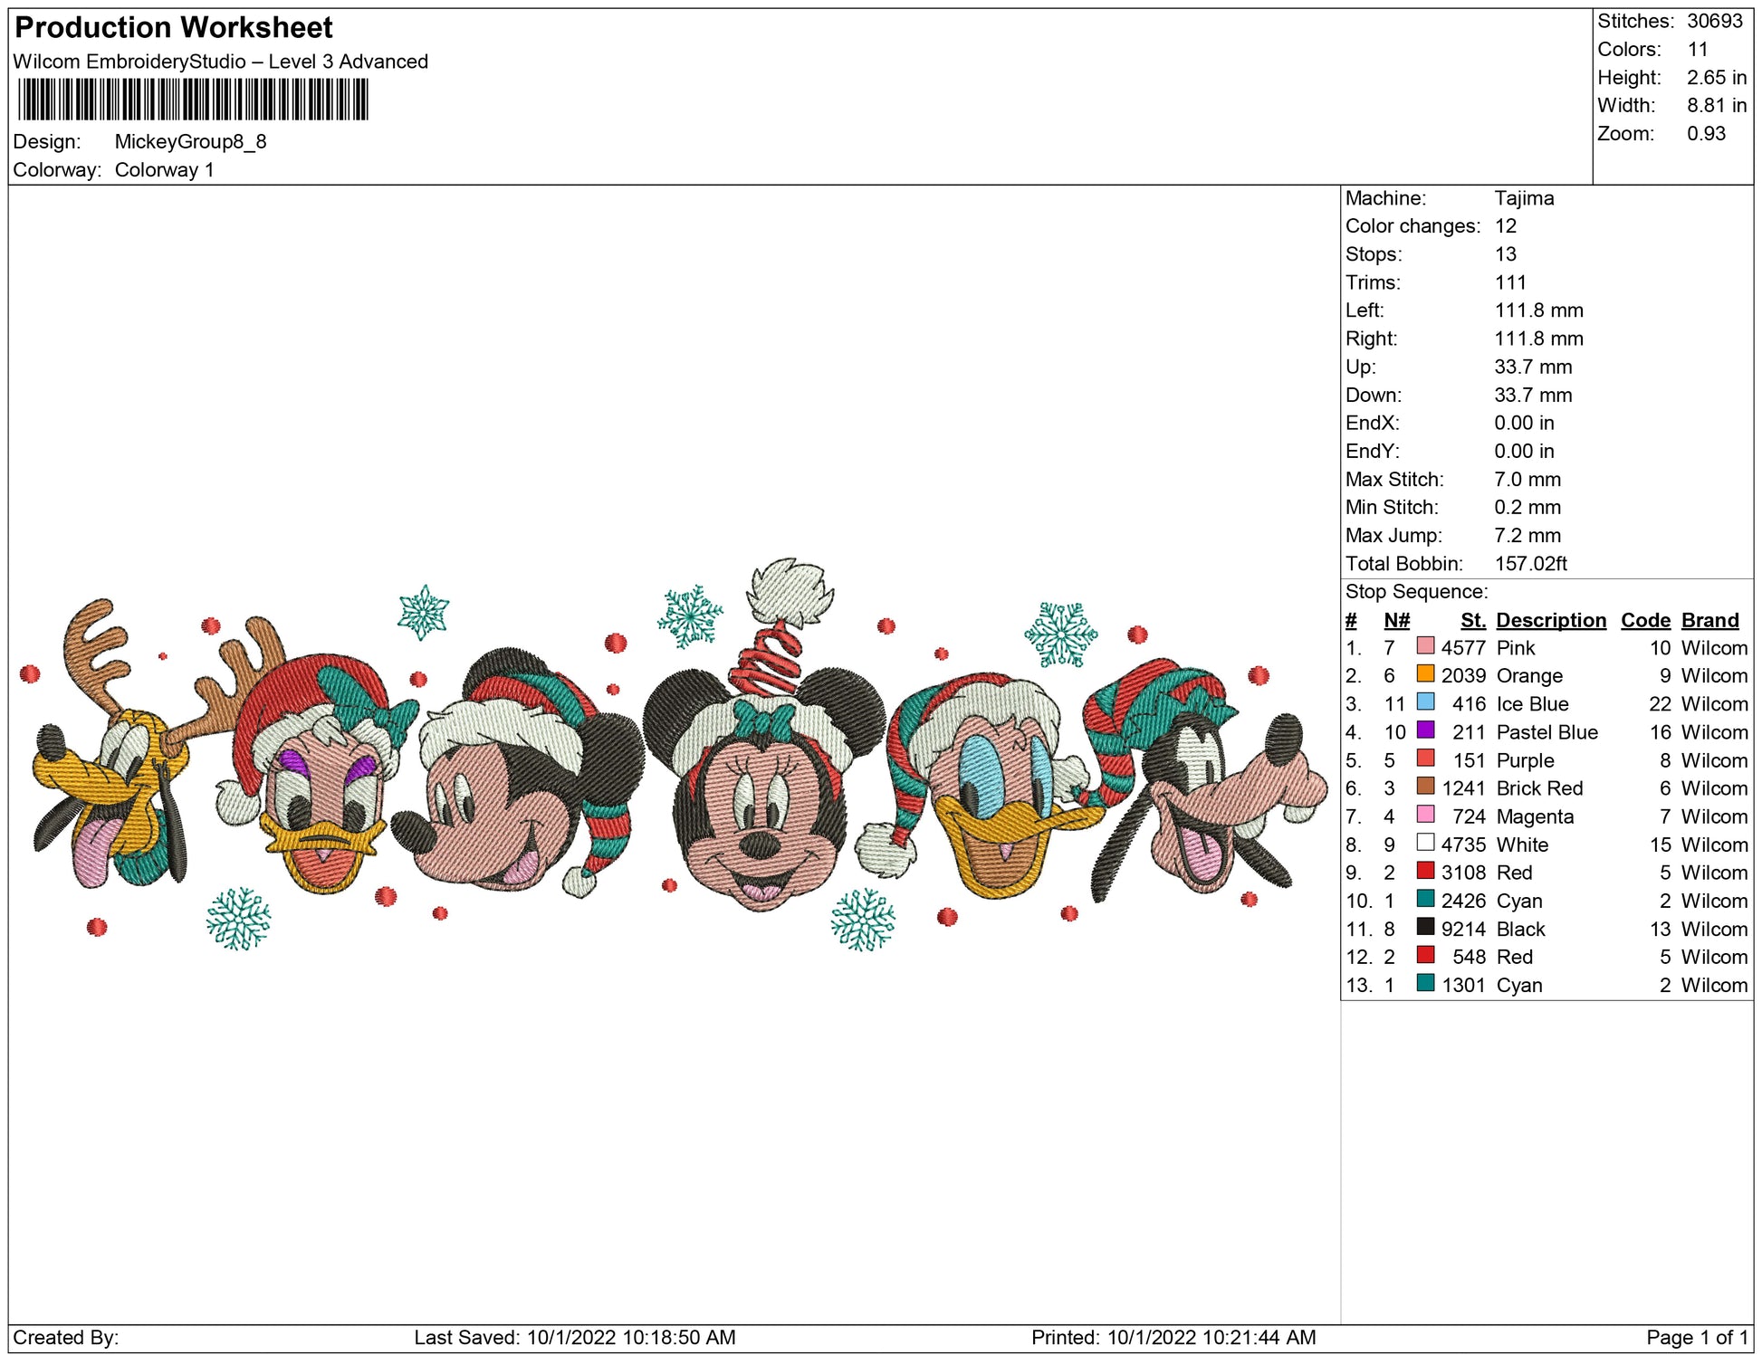Viewport: 1762px width, 1355px height.
Task: Click the snowflake above Donald Duck's hat
Action: point(1060,634)
